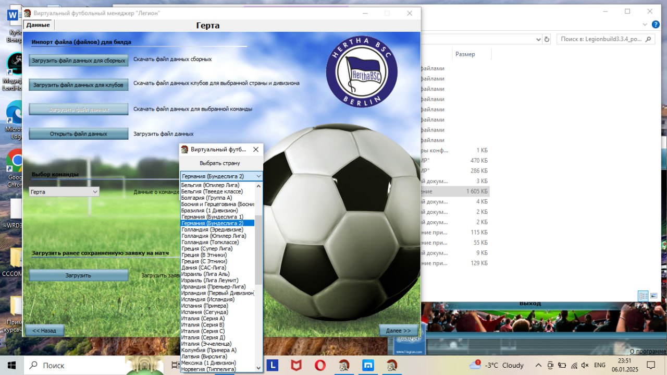
Task: Choose Израиль (Лига Аль) from the list
Action: pyautogui.click(x=217, y=274)
